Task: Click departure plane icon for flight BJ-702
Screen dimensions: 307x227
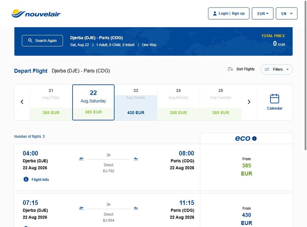Action: click(81, 159)
